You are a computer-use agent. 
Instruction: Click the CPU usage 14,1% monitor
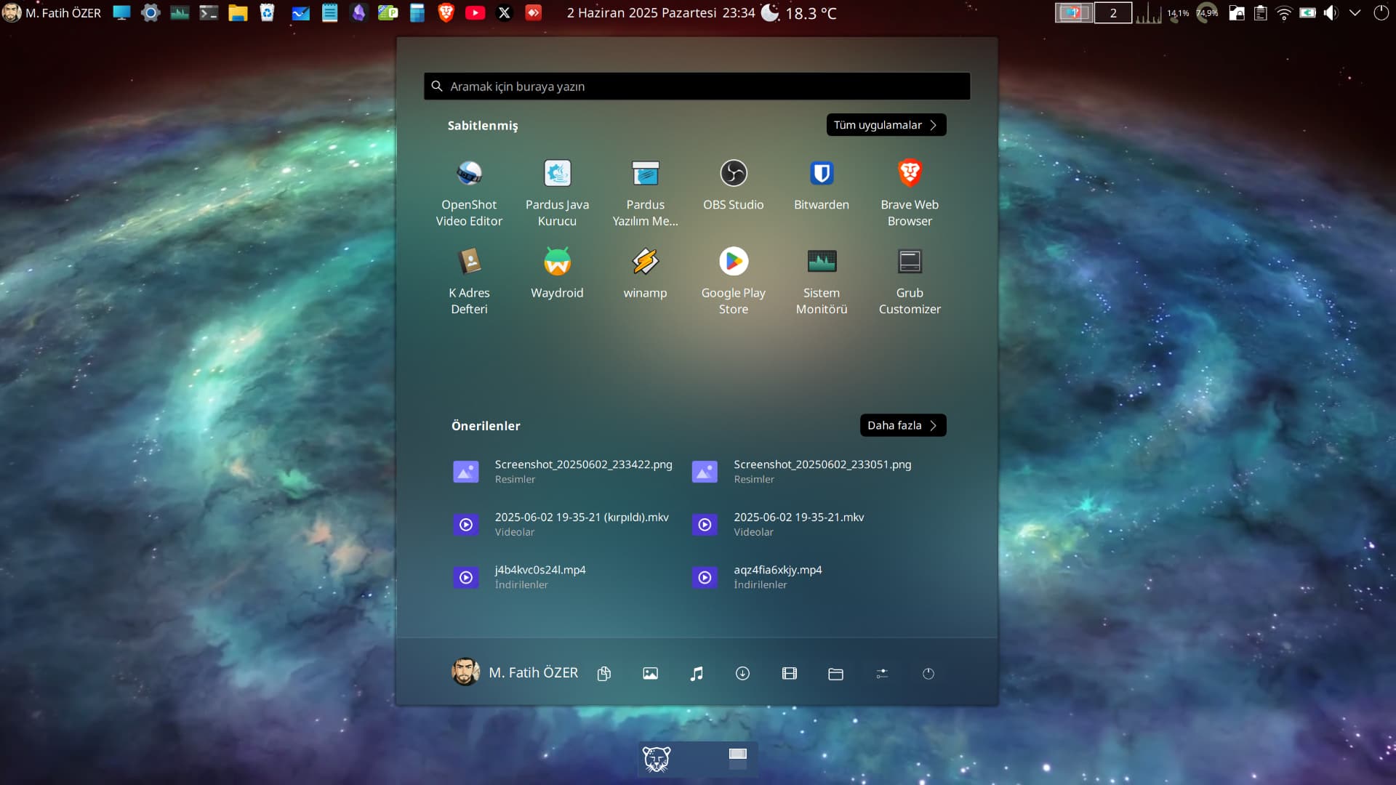(x=1178, y=13)
